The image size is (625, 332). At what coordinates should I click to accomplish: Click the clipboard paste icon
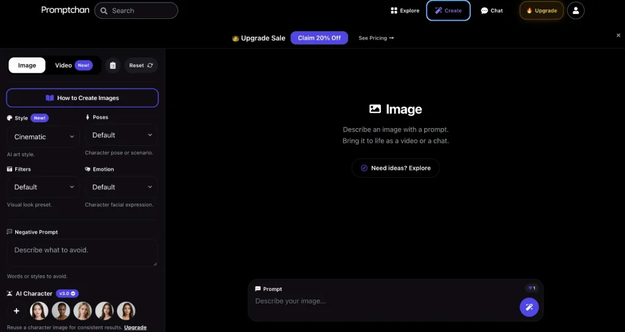pos(113,65)
